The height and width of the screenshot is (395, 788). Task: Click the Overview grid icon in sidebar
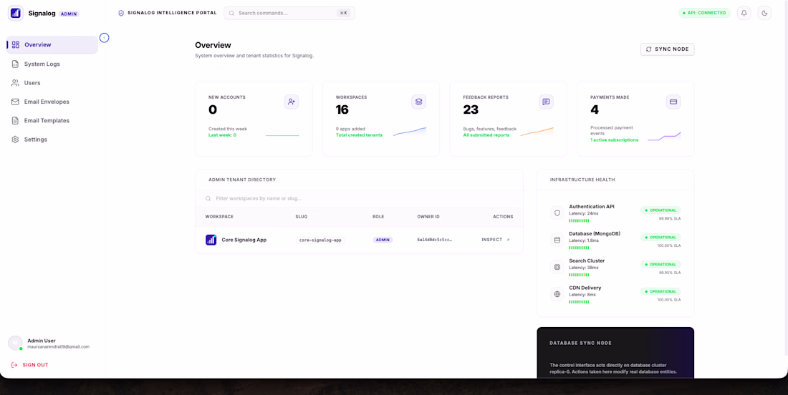click(16, 44)
